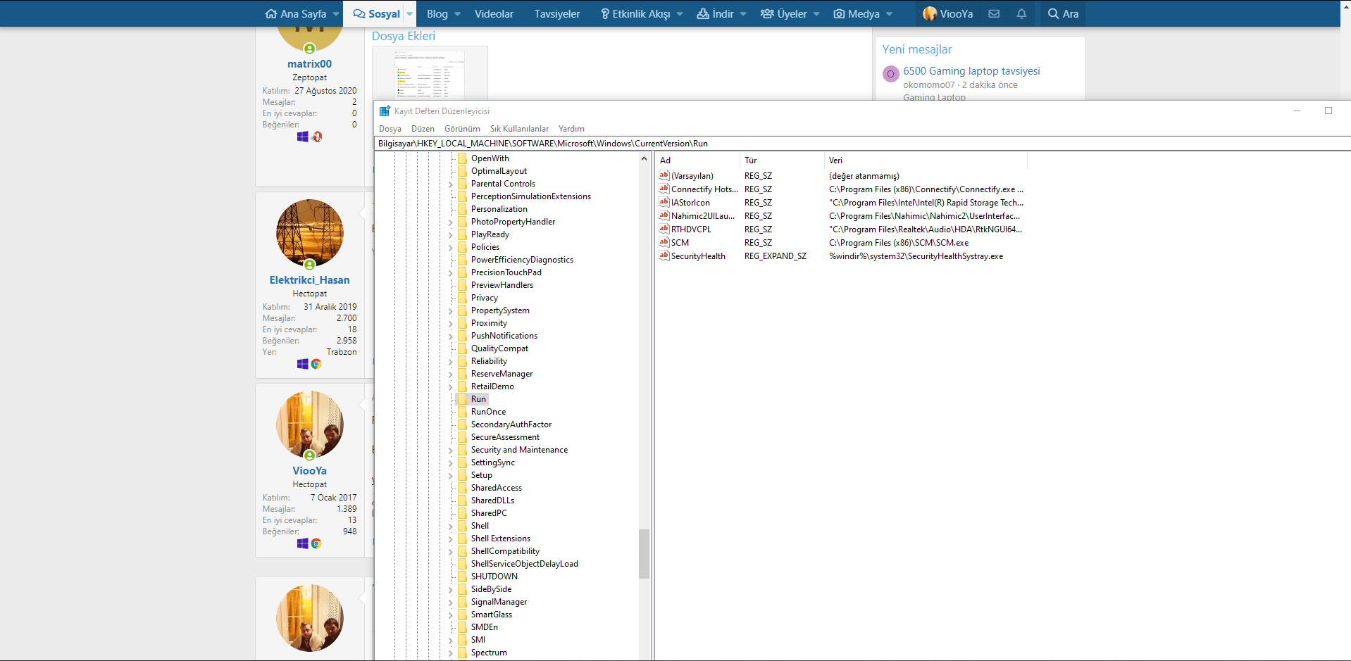Click the RunOnce folder icon

tap(462, 412)
